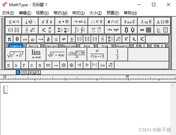
Task: Open the labeled arrow templates palette
Action: coord(113,30)
